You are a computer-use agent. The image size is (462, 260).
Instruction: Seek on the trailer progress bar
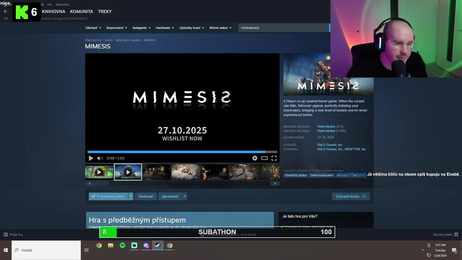click(x=182, y=152)
